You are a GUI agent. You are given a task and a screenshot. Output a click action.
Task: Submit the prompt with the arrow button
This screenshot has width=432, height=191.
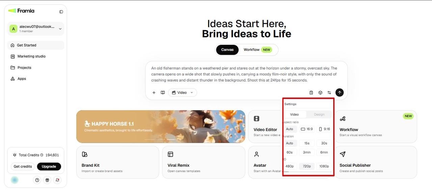[x=340, y=93]
